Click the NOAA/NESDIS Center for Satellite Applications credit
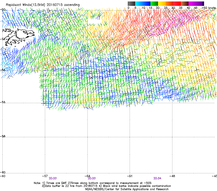The width and height of the screenshot is (217, 191). (127, 189)
